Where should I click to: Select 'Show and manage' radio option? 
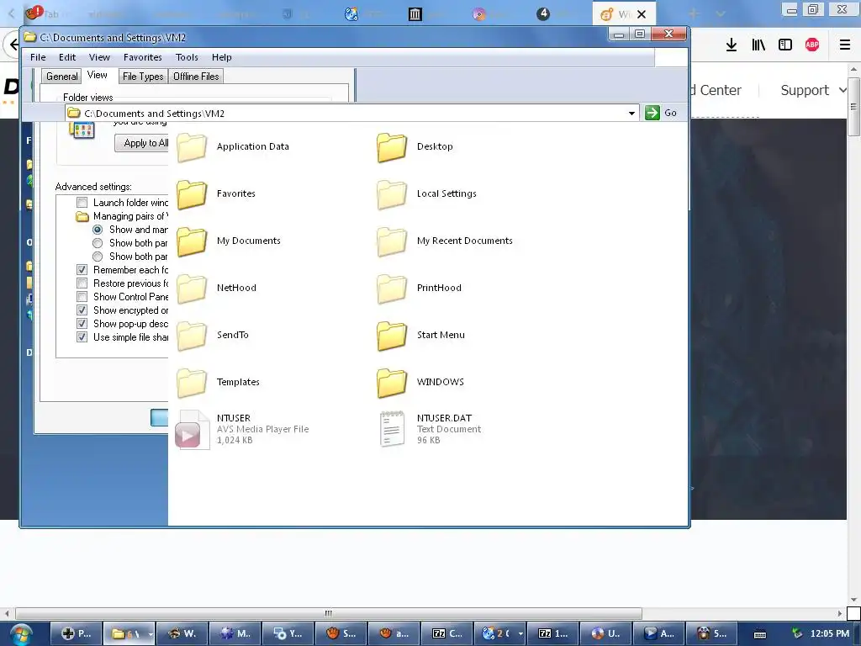pos(98,230)
